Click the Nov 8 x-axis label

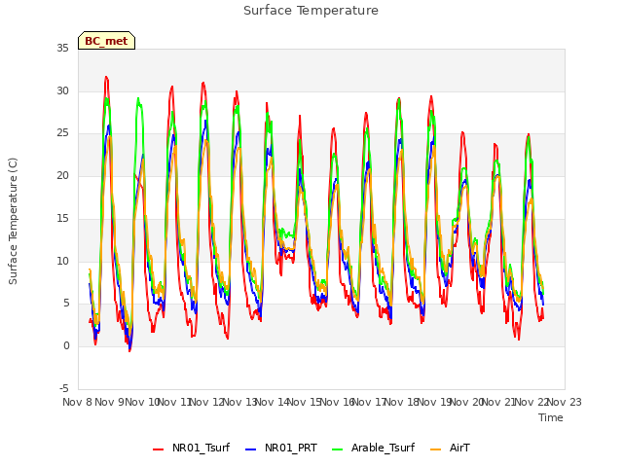pyautogui.click(x=77, y=402)
